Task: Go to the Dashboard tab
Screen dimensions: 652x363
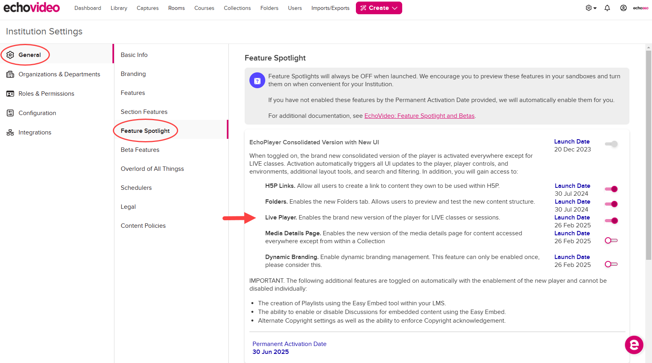Action: [87, 8]
